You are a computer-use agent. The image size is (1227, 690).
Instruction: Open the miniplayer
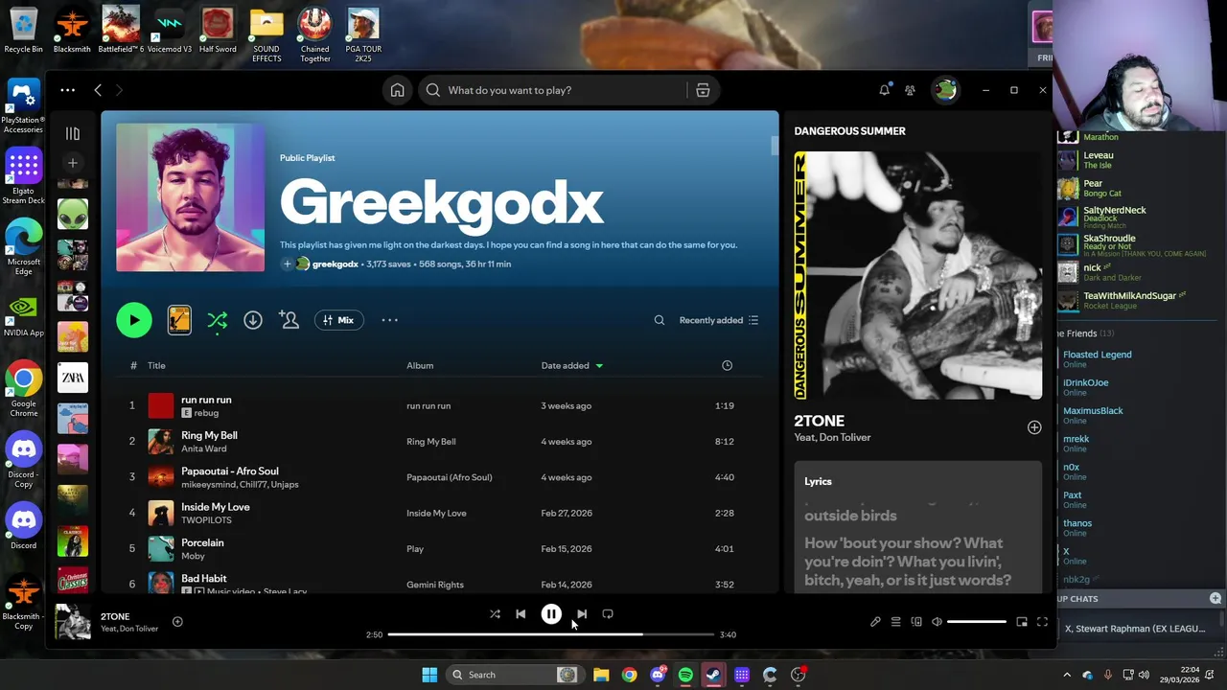tap(1022, 622)
